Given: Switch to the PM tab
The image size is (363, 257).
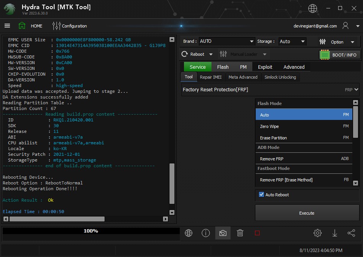Looking at the screenshot, I should [243, 67].
